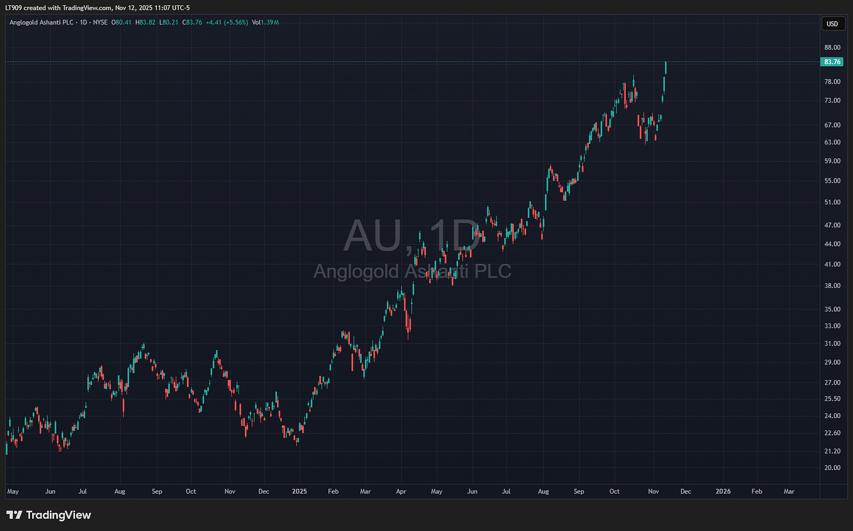
Task: Click the Dec label just before 2026
Action: coord(685,492)
